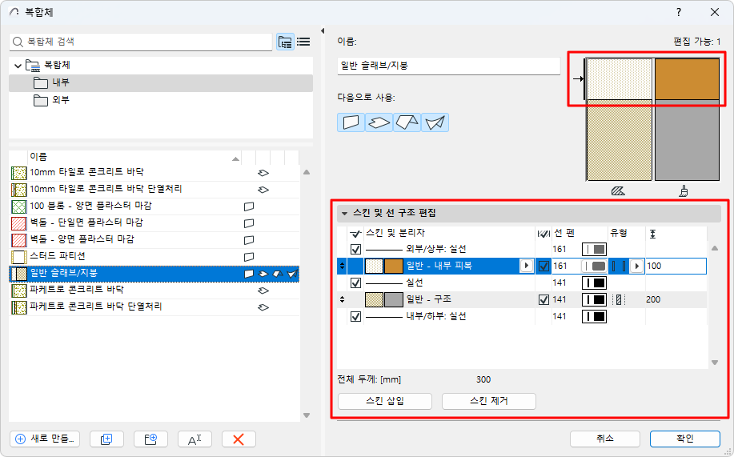Click pen swatch of 일반 - 내부 피복 row
This screenshot has height=457, width=734.
594,266
